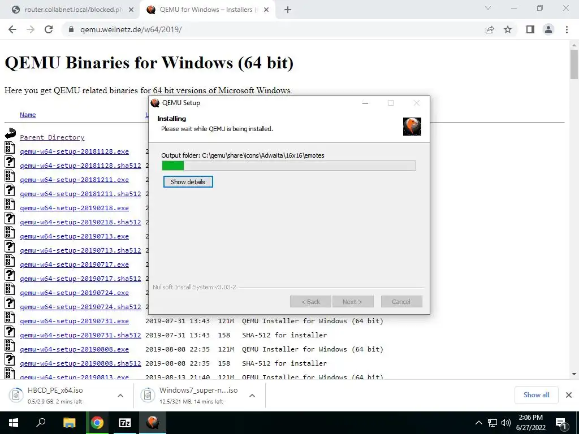Open qemu-w64-setup-20190717.sha512 link
This screenshot has width=579, height=434.
(x=80, y=279)
